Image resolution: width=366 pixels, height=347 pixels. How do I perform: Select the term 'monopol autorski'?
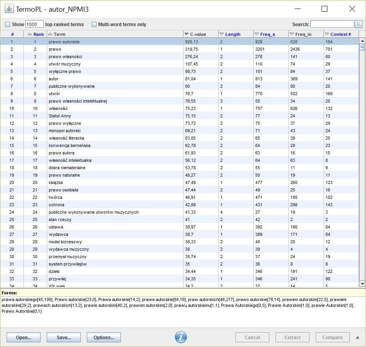[x=65, y=131]
